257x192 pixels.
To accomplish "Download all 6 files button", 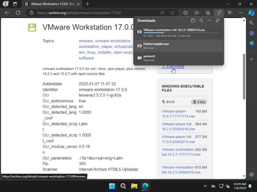I will [x=199, y=102].
